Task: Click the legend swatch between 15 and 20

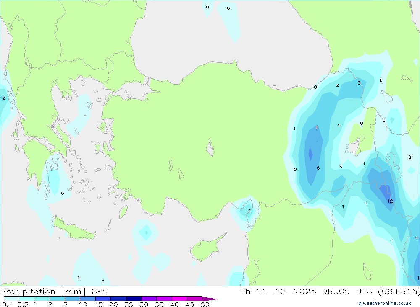Action: coord(103,299)
